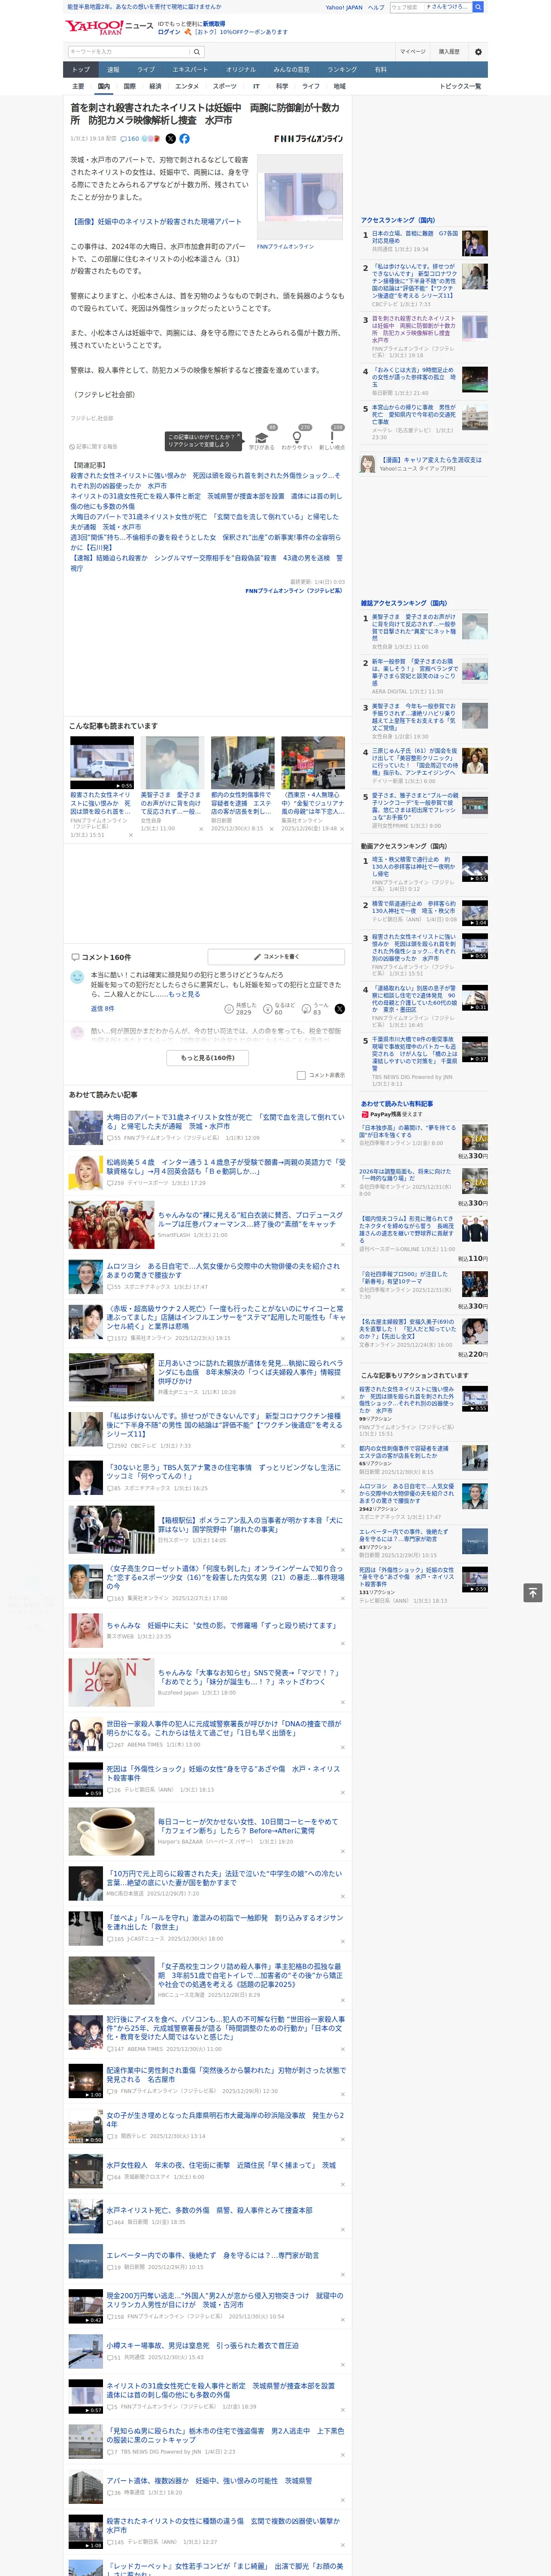Viewport: 551px width, 2576px height.
Task: Open settings gear icon in header
Action: [x=477, y=52]
